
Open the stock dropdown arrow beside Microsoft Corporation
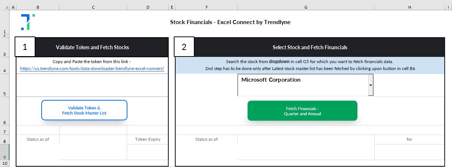point(371,85)
